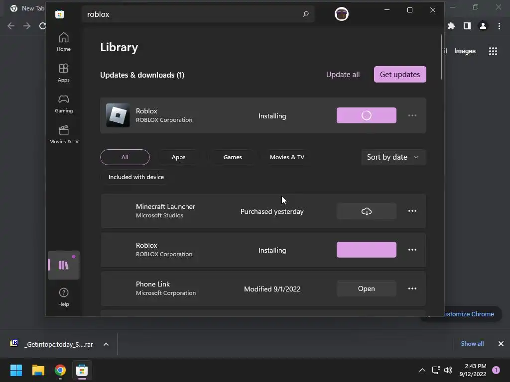Close the Chrome downloads bar
The height and width of the screenshot is (382, 510).
click(501, 344)
